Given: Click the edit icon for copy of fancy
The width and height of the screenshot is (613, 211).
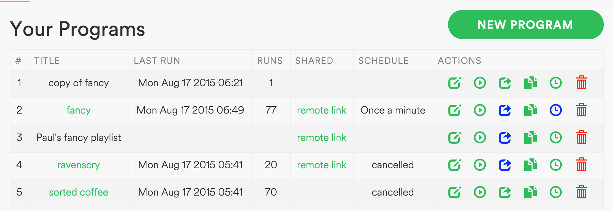Looking at the screenshot, I should [x=454, y=83].
